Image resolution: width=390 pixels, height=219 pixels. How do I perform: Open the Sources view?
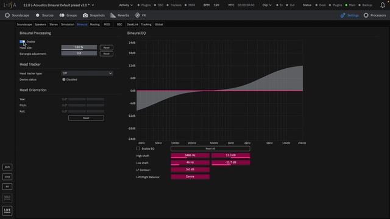click(x=44, y=15)
